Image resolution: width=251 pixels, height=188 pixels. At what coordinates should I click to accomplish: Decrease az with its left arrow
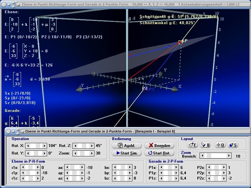67,178
